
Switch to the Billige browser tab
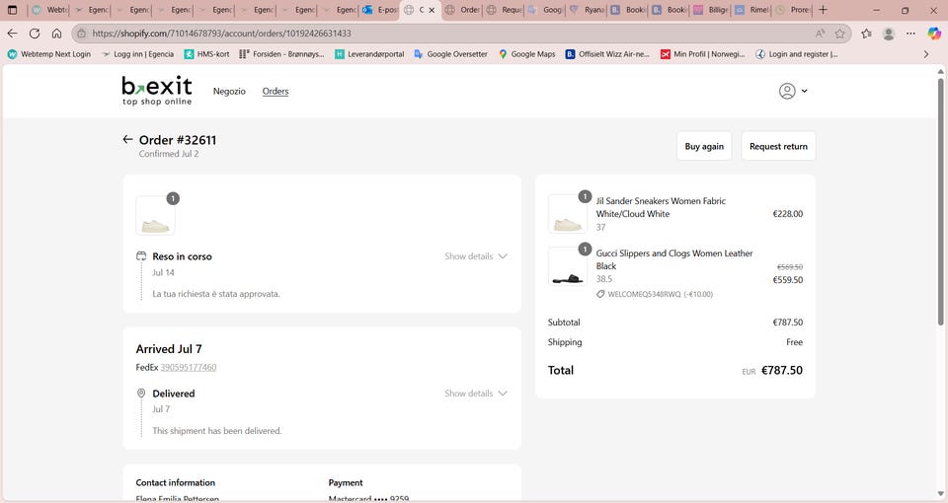coord(710,10)
